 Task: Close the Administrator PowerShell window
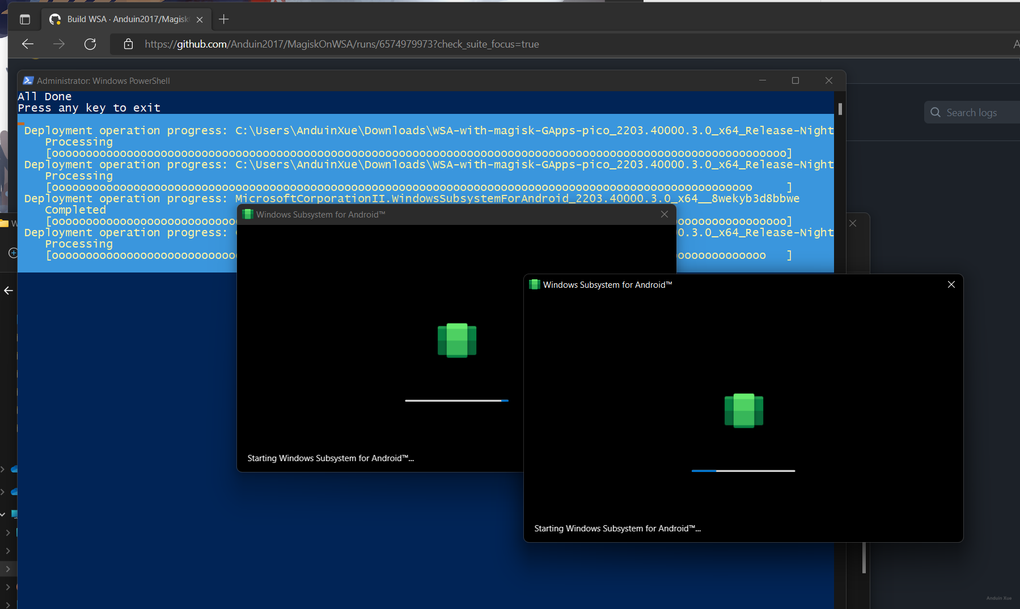coord(829,80)
